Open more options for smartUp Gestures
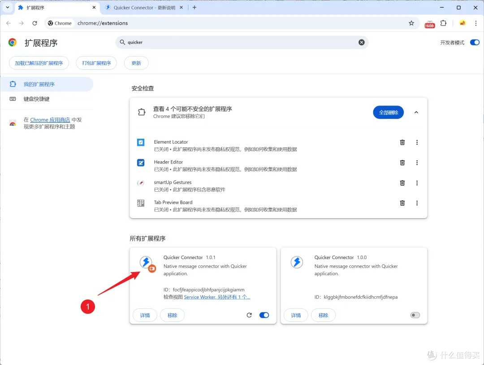This screenshot has width=484, height=365. pos(417,183)
